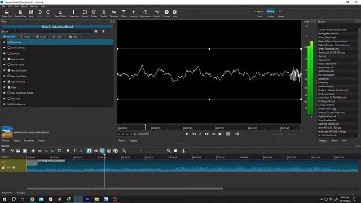Paste the clip on the timeline
The height and width of the screenshot is (203, 361).
click(25, 151)
